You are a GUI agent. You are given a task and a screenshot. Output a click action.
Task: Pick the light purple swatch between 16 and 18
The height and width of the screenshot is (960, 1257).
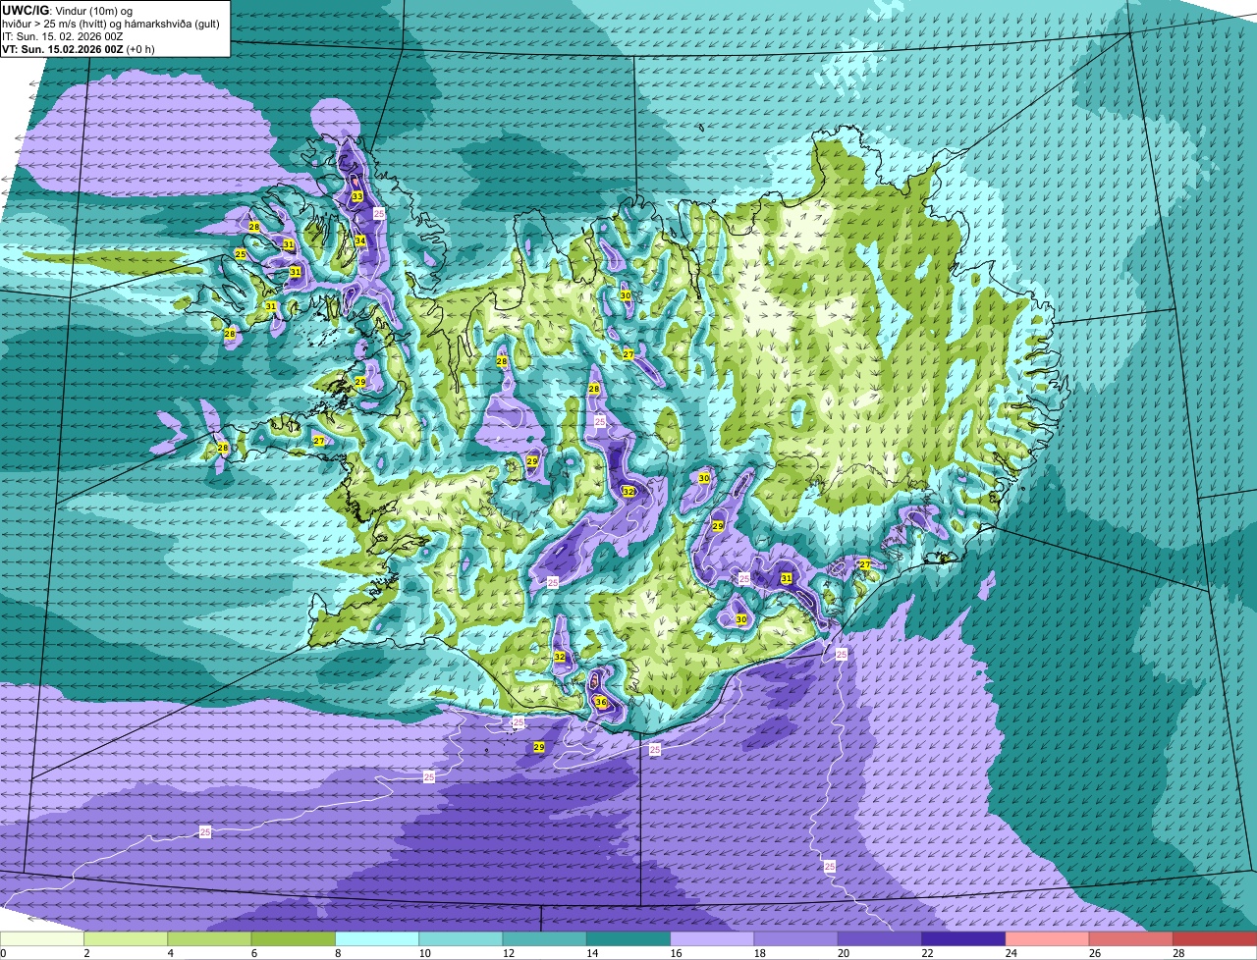click(x=712, y=938)
